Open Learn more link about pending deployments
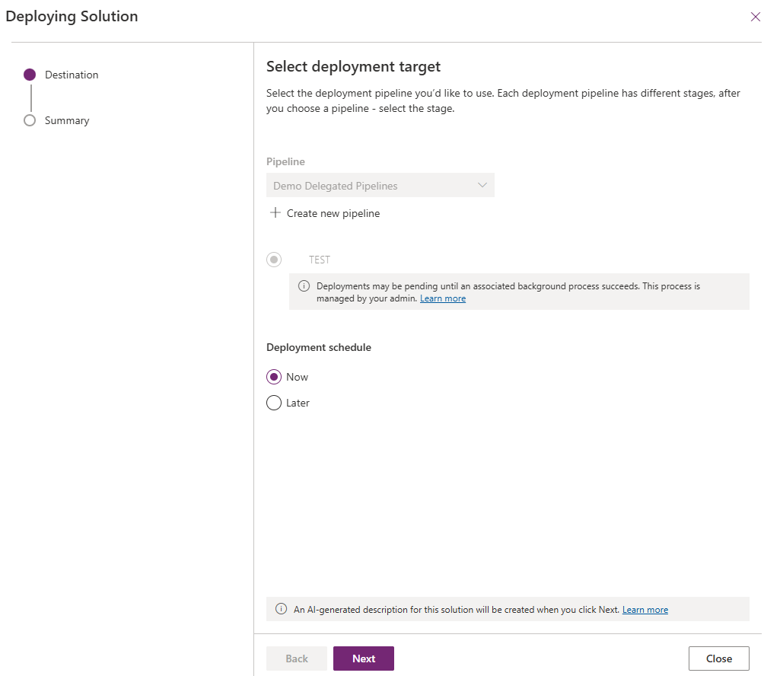Image resolution: width=764 pixels, height=676 pixels. pos(443,298)
